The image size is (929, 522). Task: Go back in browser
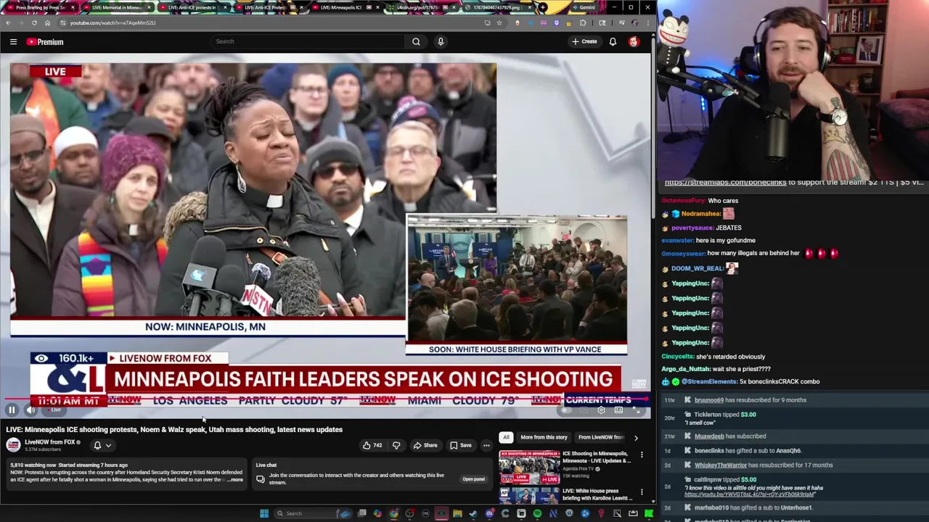click(8, 22)
